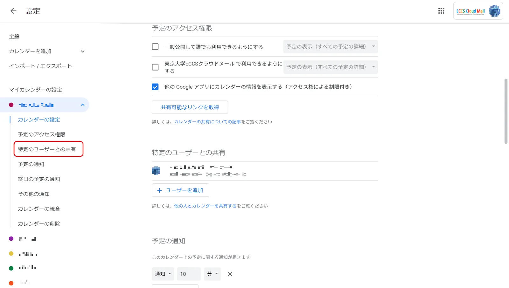This screenshot has width=509, height=288.
Task: Click the ECCS Cloud Mail logo
Action: click(470, 10)
